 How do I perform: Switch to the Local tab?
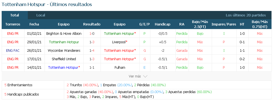[x=41, y=15]
